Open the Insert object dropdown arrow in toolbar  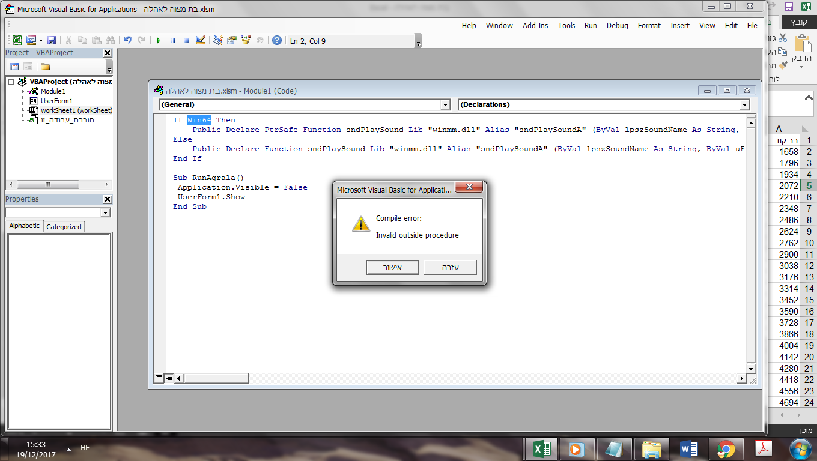40,40
